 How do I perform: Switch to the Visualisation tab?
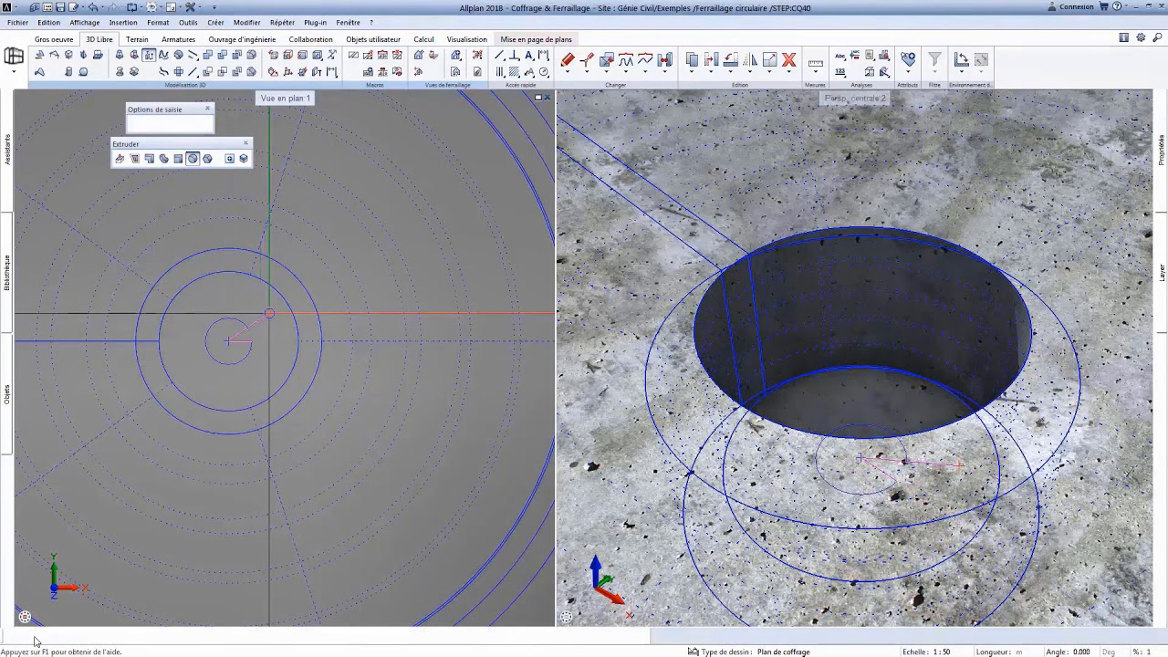pos(466,39)
